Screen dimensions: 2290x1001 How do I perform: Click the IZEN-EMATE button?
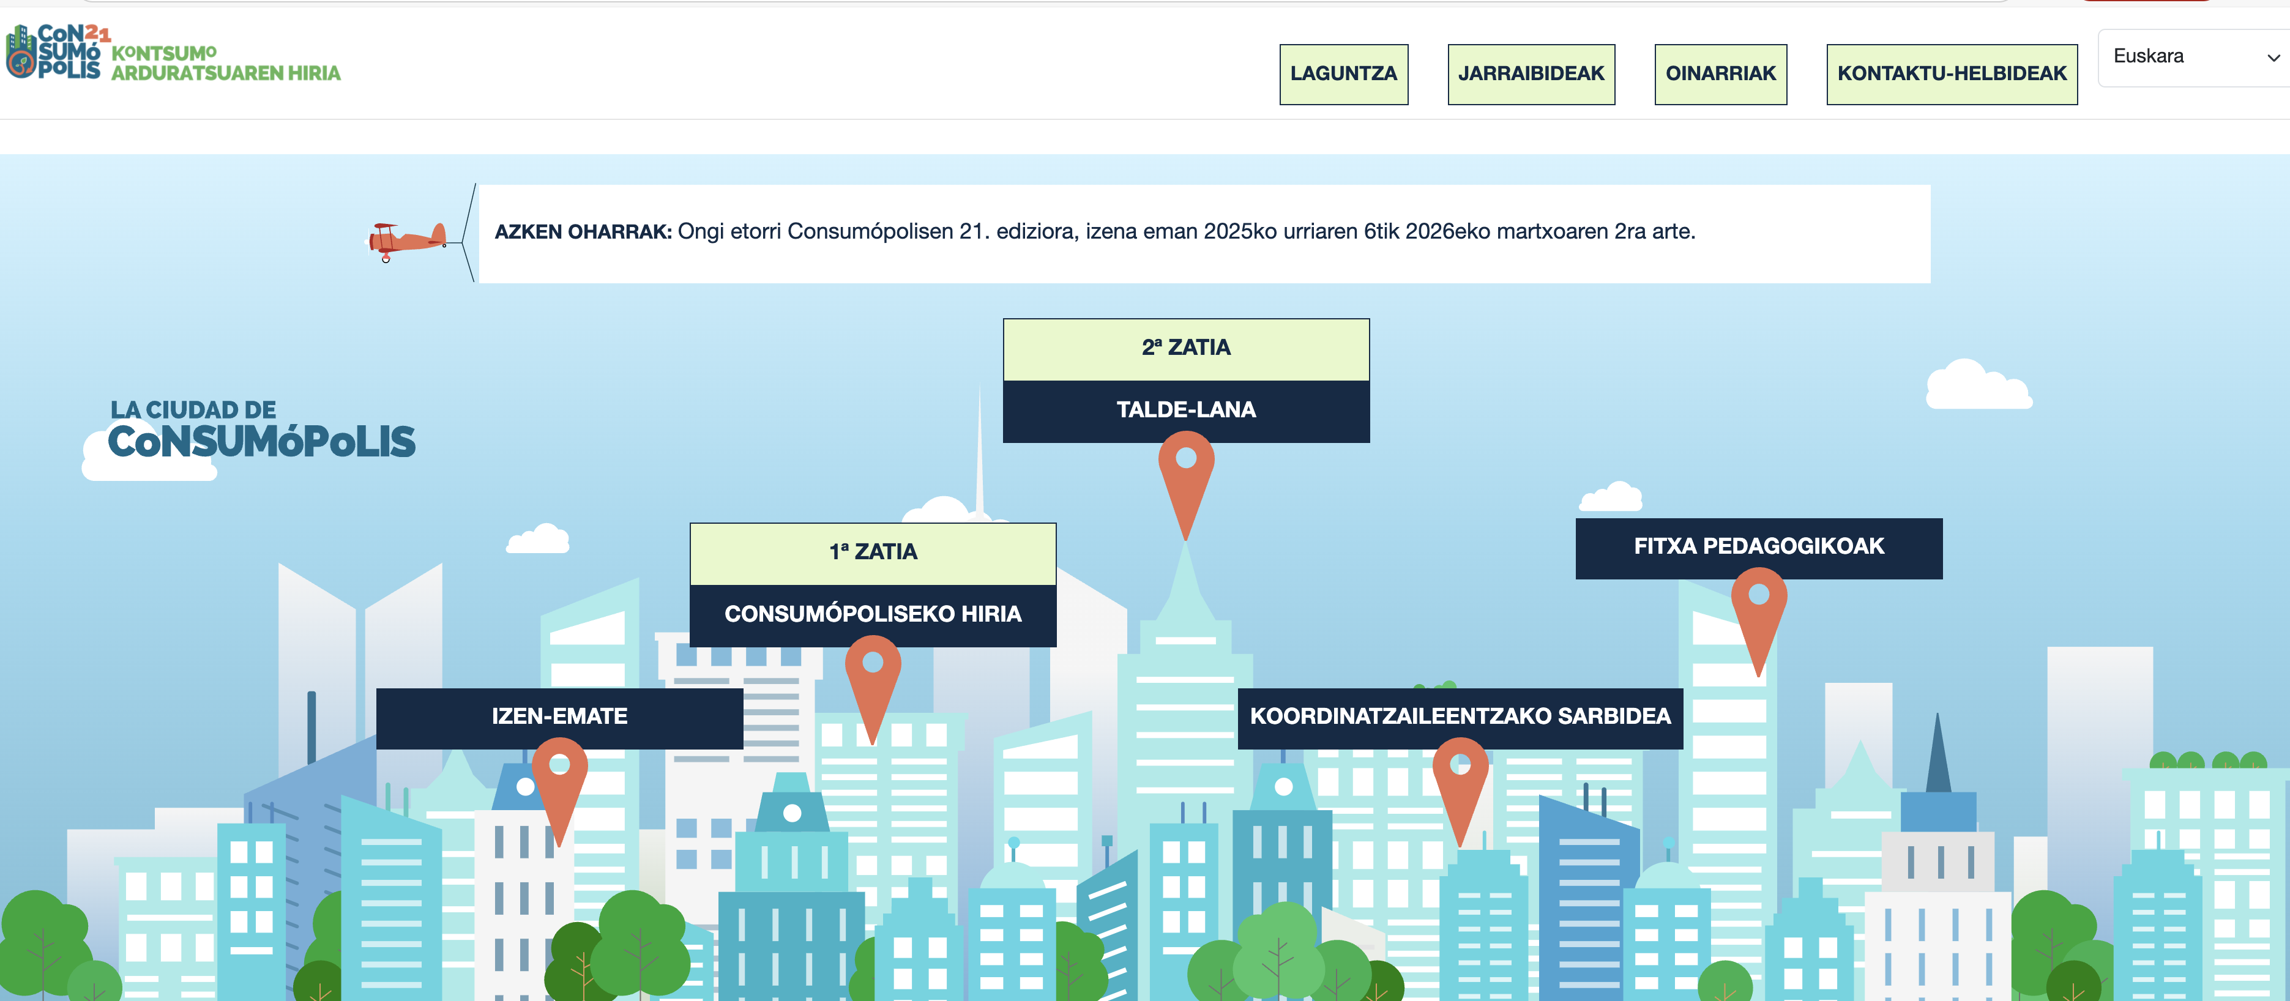coord(559,716)
